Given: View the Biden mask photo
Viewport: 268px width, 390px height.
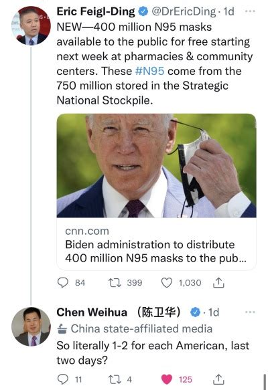Looking at the screenshot, I should [x=156, y=166].
